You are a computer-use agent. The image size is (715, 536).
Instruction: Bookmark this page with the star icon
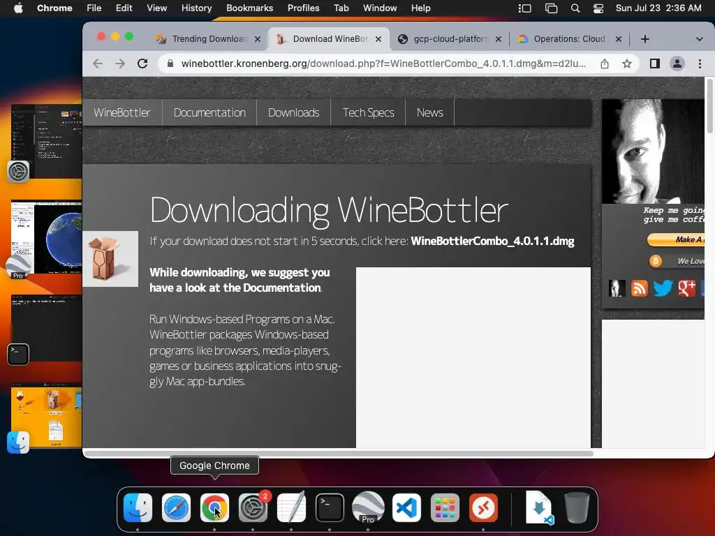(627, 64)
